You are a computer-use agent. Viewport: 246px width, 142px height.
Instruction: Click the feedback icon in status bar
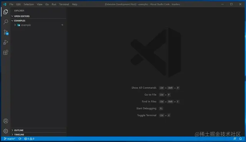pyautogui.click(x=235, y=139)
